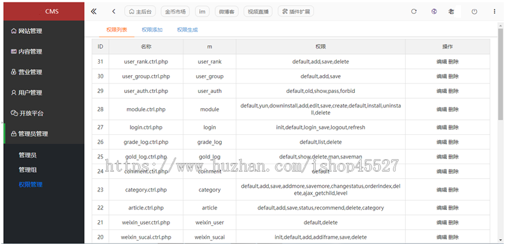Open the vertical three-dots more menu

point(494,11)
